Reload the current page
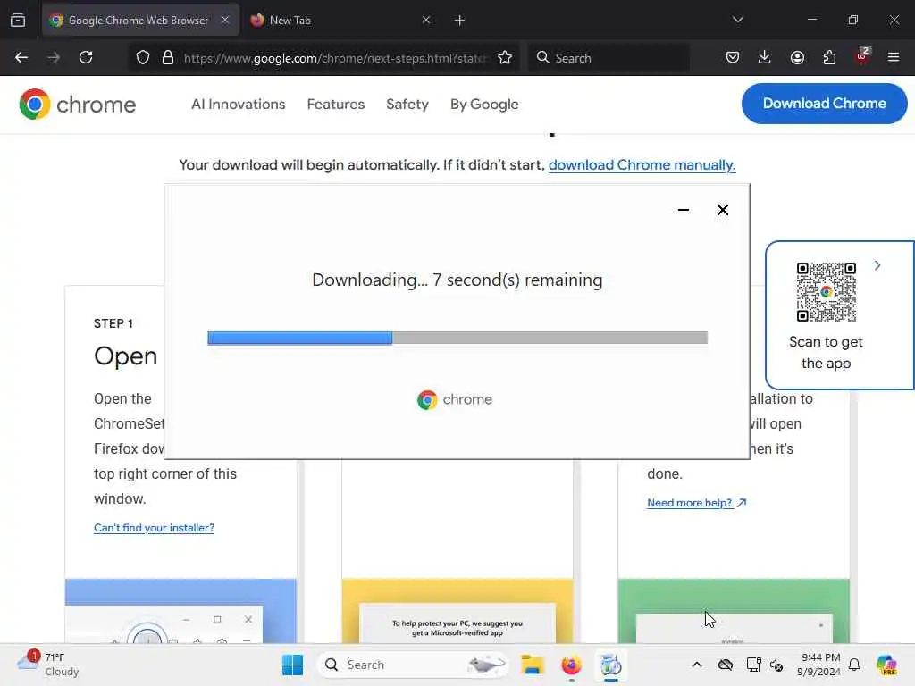The height and width of the screenshot is (686, 915). pyautogui.click(x=86, y=57)
